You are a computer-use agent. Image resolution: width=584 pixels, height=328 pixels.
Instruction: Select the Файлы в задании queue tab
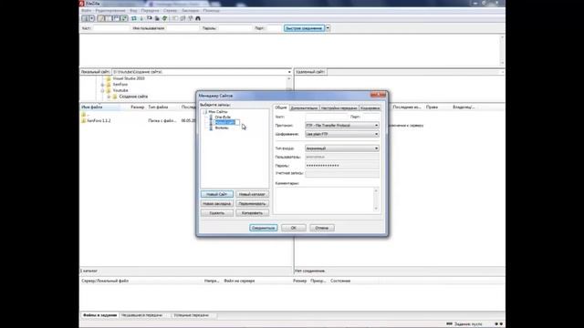(99, 315)
